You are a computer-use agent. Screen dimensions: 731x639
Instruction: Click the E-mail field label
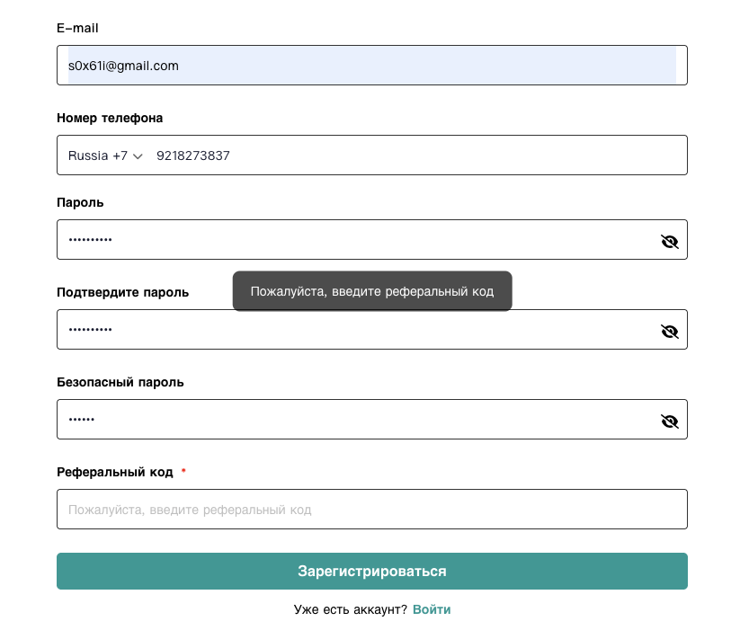[77, 28]
